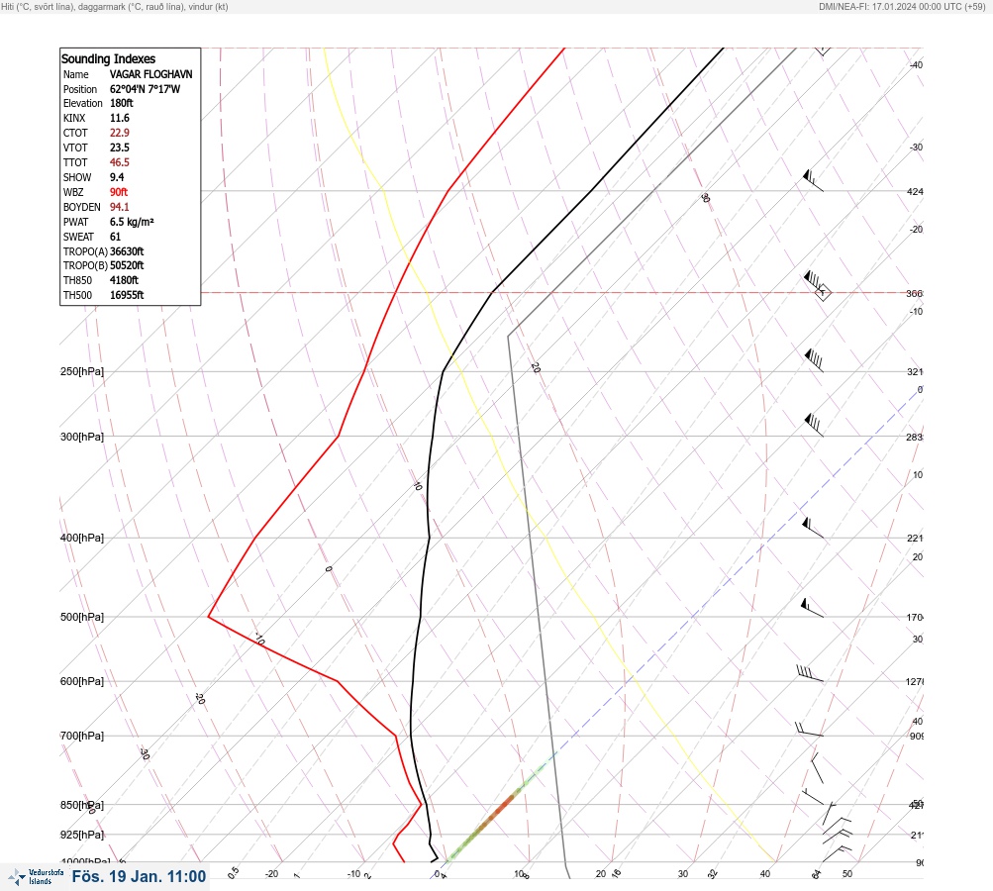Screen dimensions: 993x891
Task: Click the 600[hPa] pressure label
Action: pyautogui.click(x=82, y=681)
